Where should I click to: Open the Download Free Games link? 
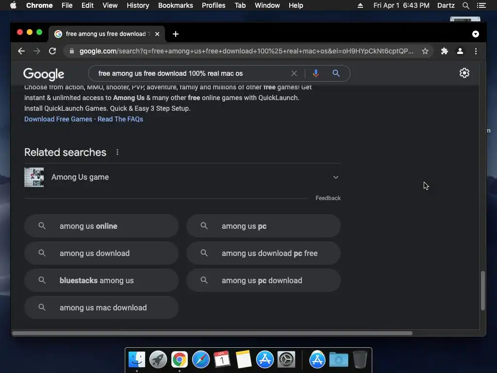58,119
